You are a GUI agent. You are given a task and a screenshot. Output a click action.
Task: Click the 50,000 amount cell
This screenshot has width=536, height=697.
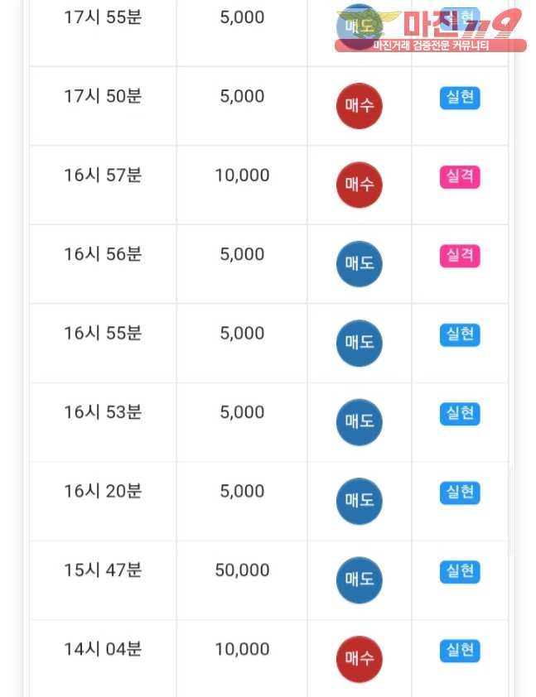[x=242, y=570]
